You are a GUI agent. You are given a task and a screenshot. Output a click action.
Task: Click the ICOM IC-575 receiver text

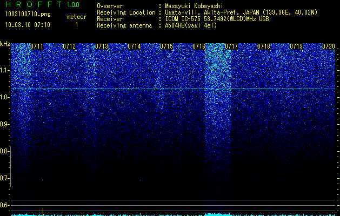(217, 19)
